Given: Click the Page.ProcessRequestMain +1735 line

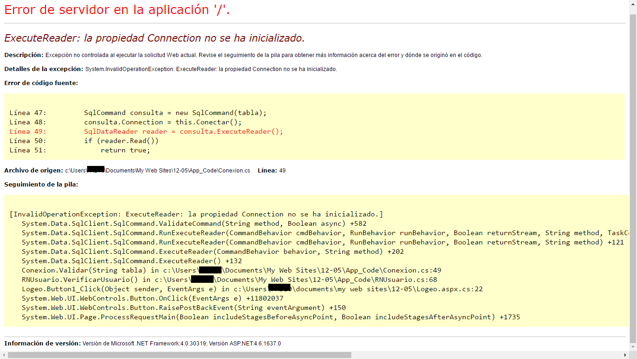Looking at the screenshot, I should 271,317.
